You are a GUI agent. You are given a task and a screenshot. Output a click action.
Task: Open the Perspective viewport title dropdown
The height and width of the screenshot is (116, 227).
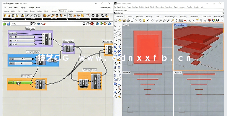click(186, 25)
